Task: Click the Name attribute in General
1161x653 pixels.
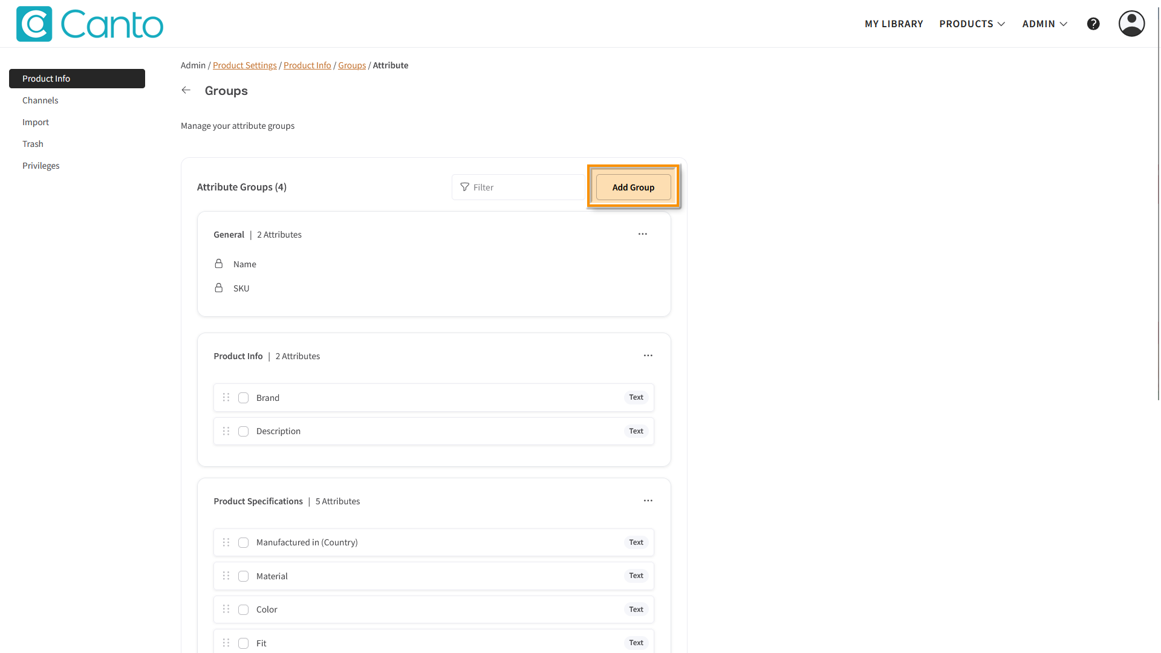Action: tap(245, 264)
